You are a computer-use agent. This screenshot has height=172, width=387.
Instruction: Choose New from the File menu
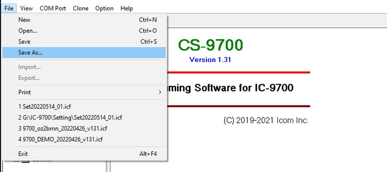[x=84, y=20]
